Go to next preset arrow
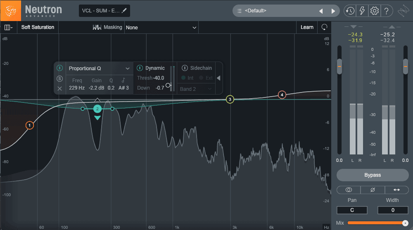The height and width of the screenshot is (230, 413). click(x=333, y=11)
